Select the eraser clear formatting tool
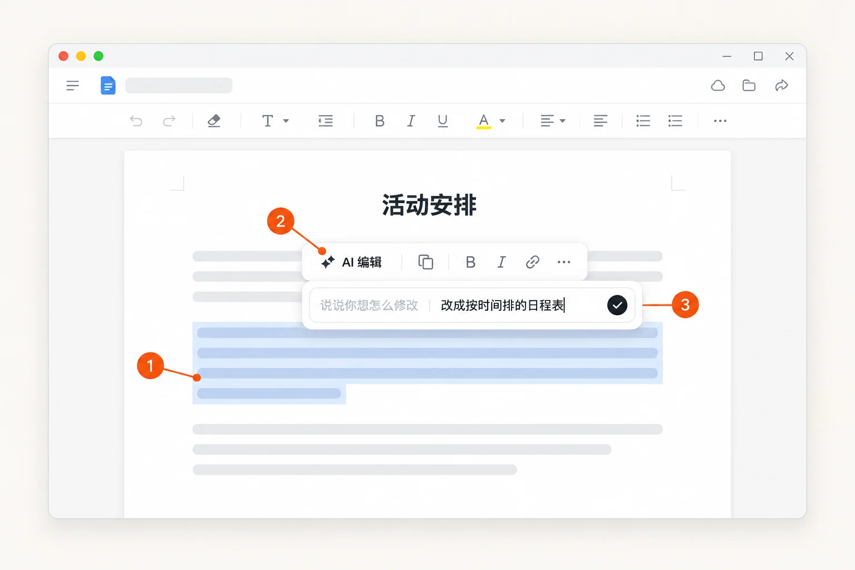 pyautogui.click(x=214, y=121)
